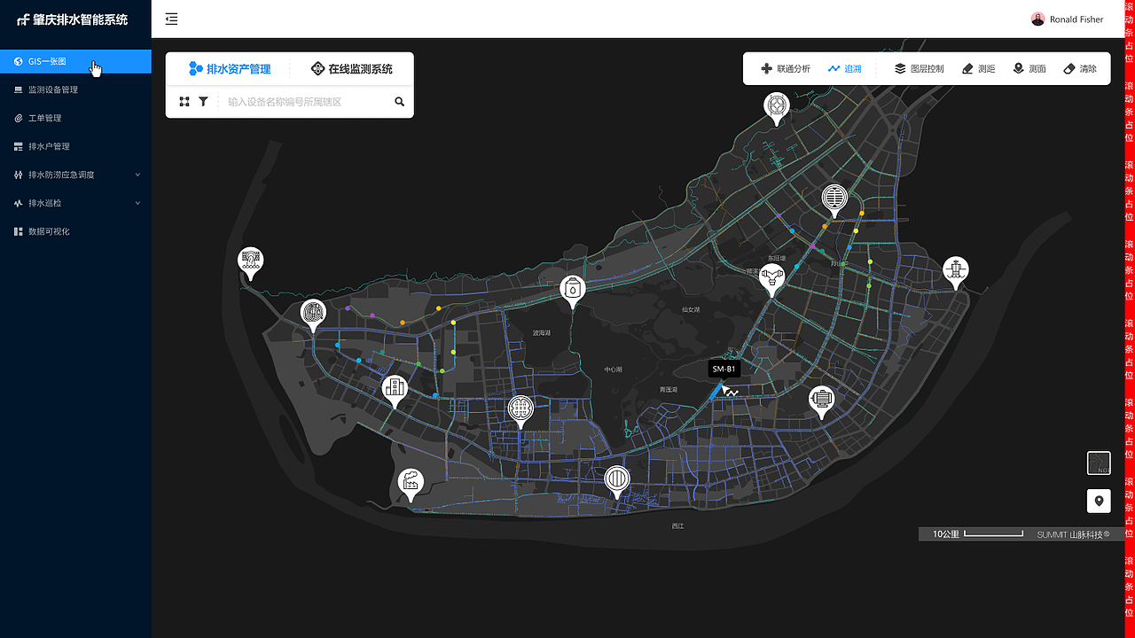Click the 青莲湖 lake label on map
1135x638 pixels.
point(669,390)
